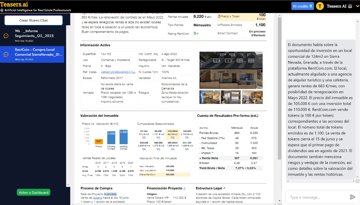Click the edit icon beside Estructura Legal
Screen dimensions: 360x205
224,188
